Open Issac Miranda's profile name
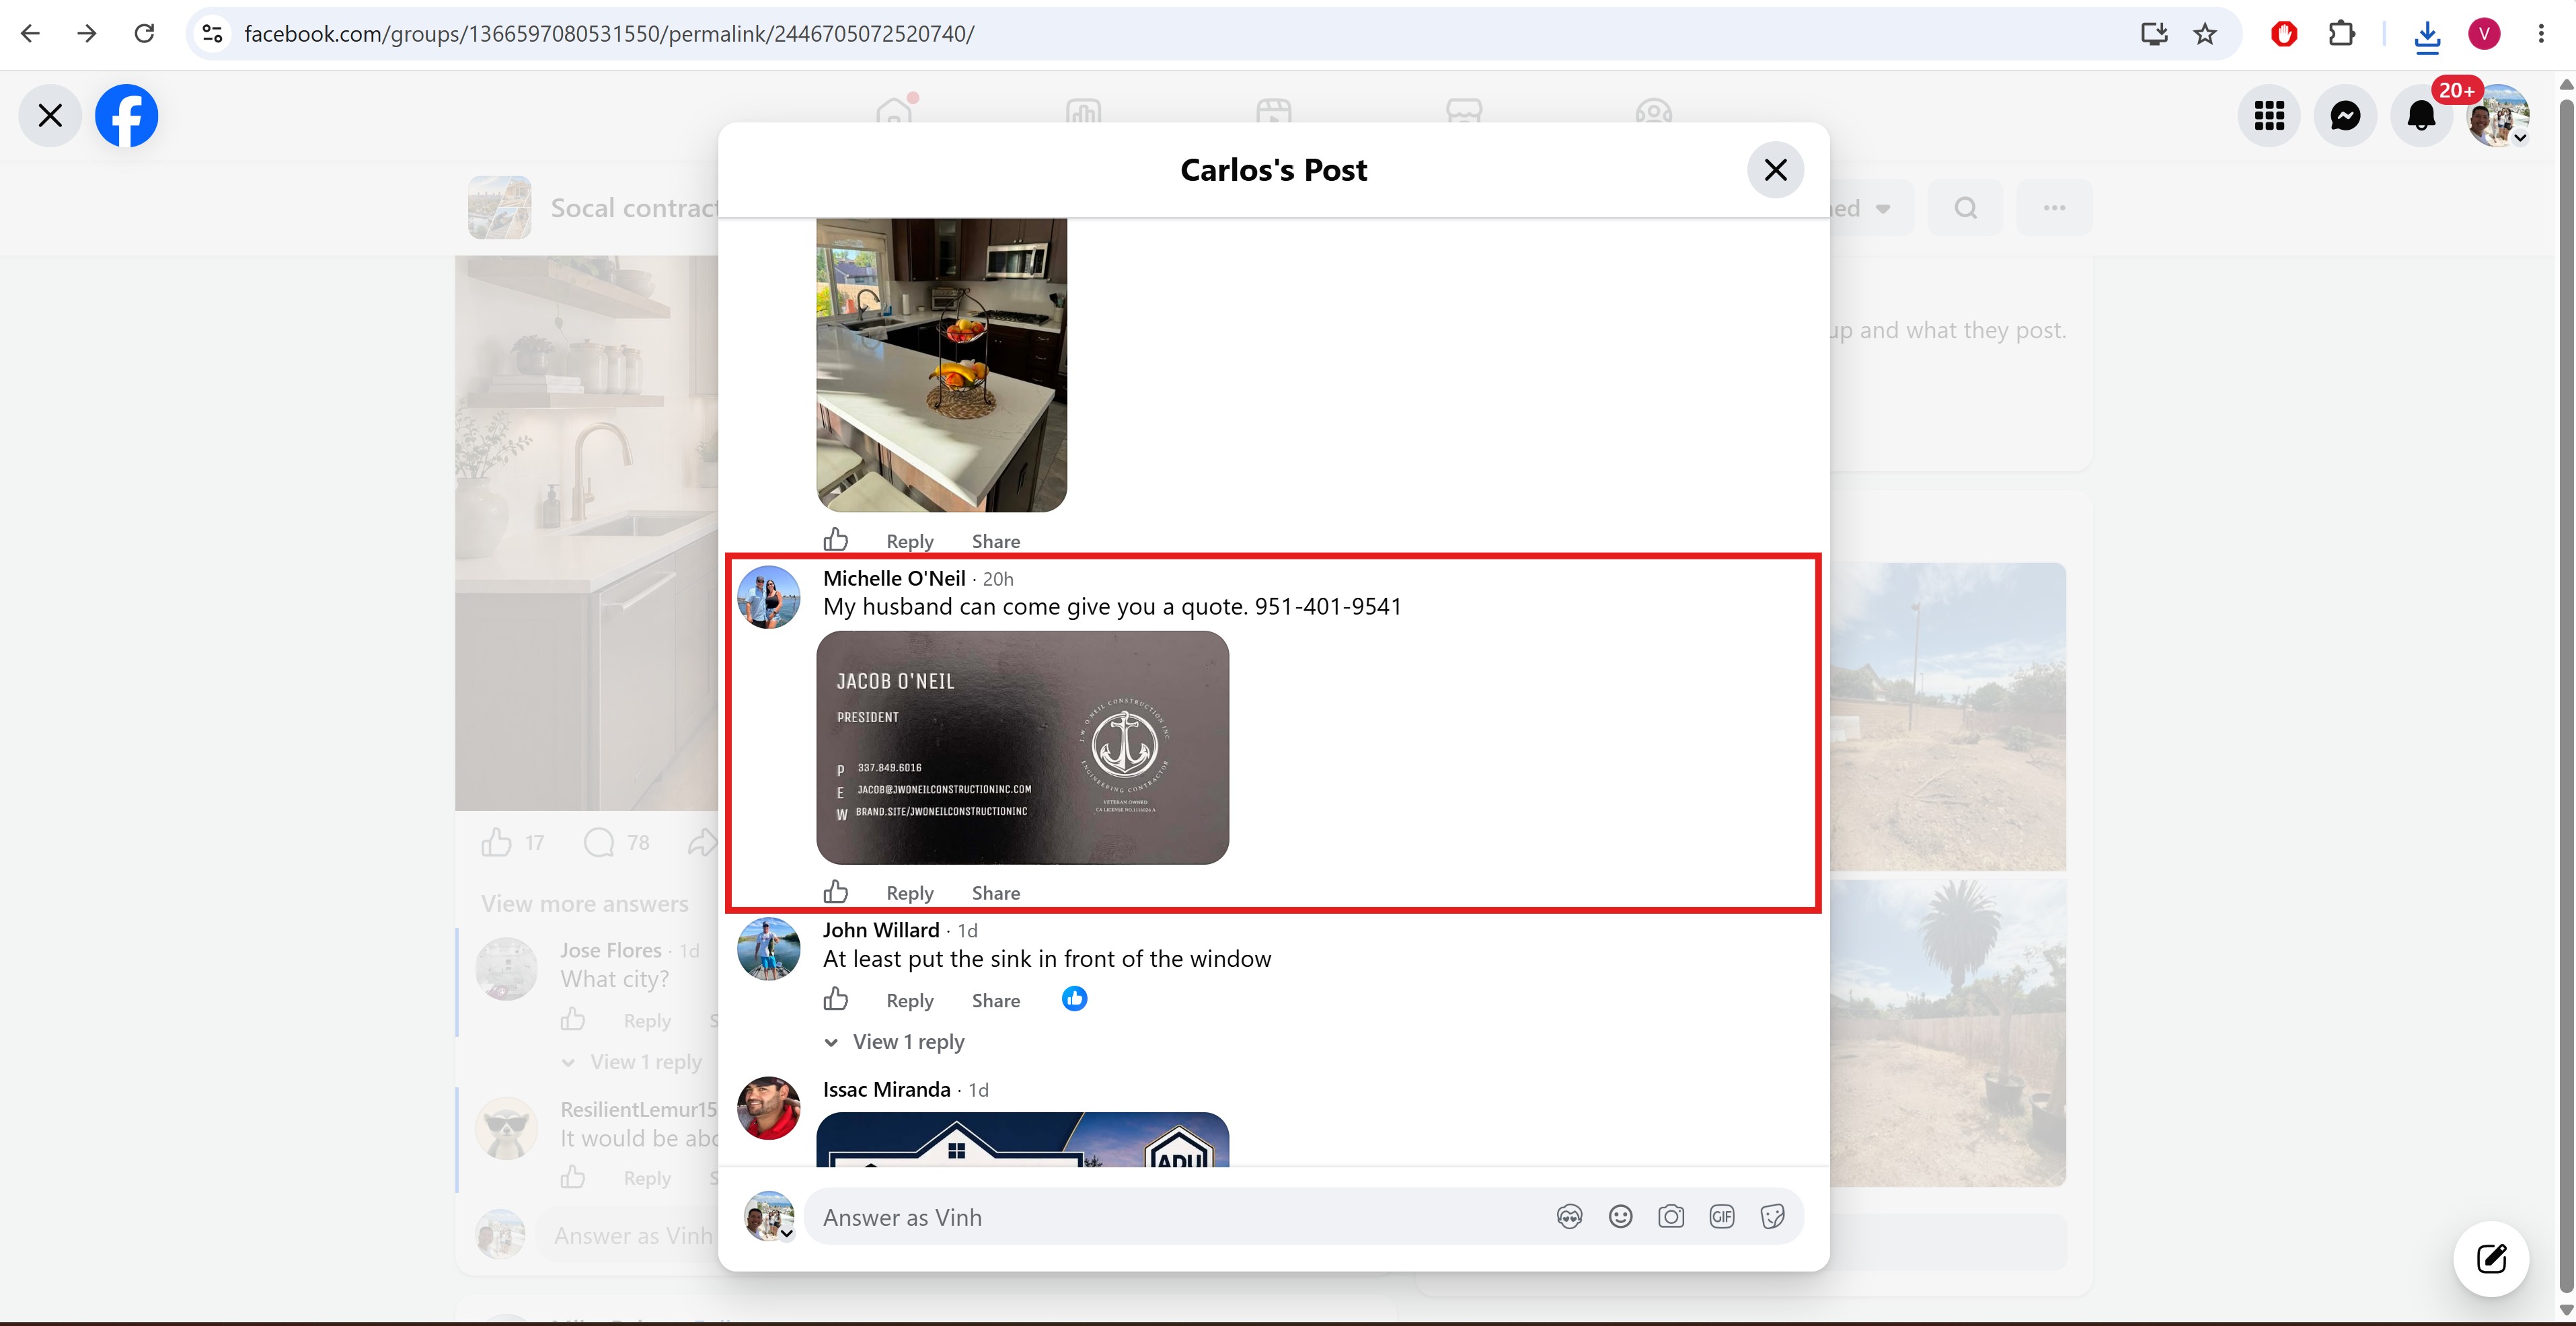 point(886,1089)
